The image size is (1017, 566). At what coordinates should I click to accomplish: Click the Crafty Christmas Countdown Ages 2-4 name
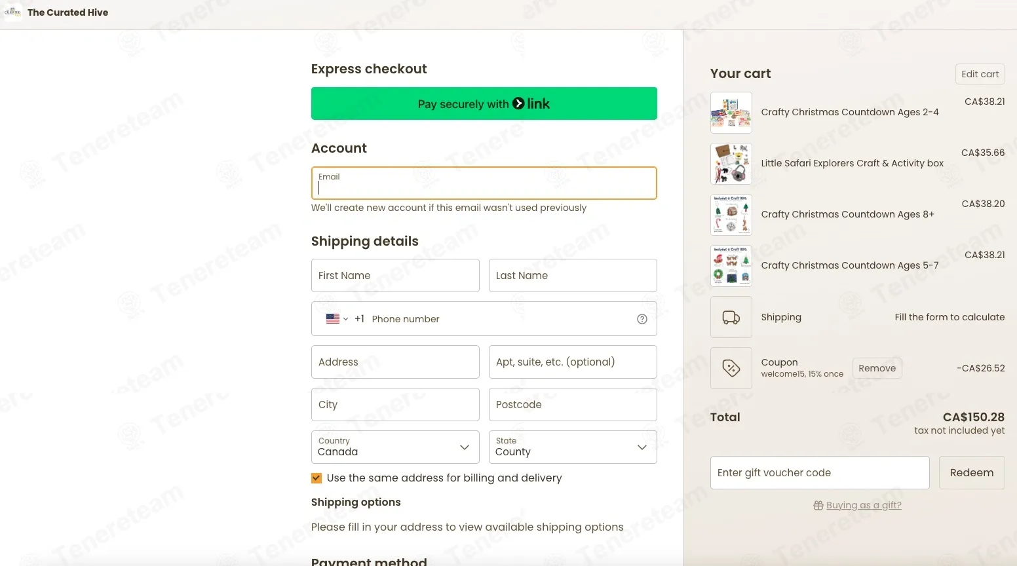(850, 112)
